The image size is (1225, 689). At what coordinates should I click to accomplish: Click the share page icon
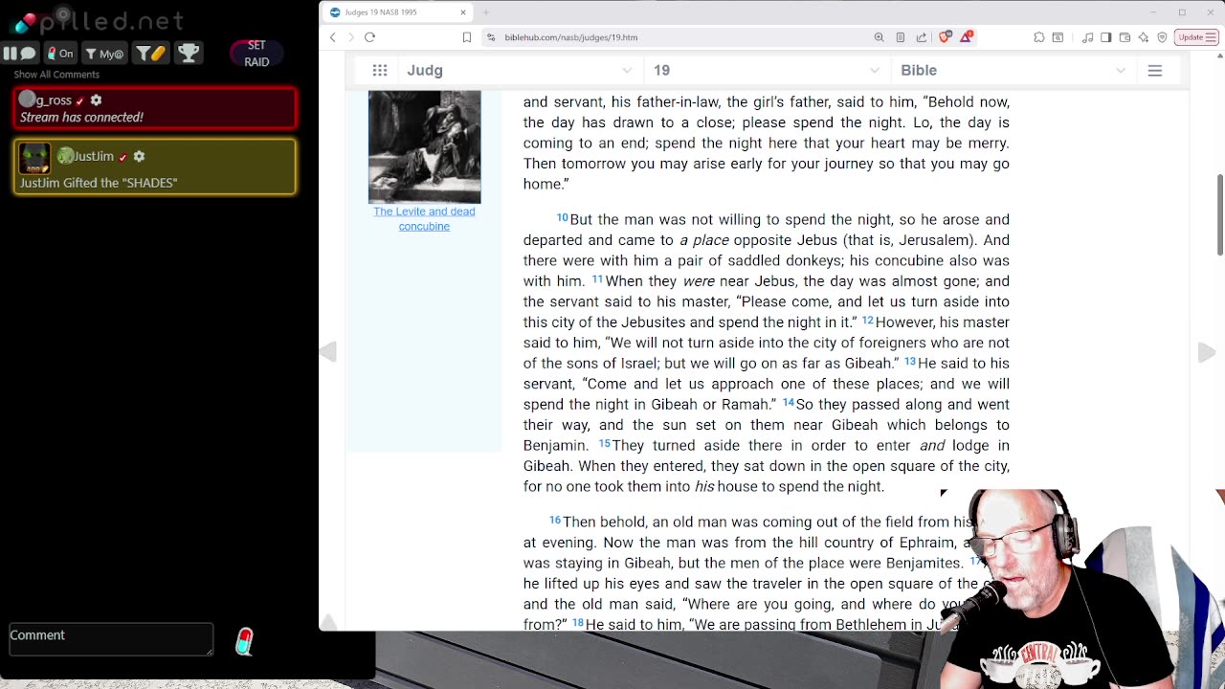coord(922,37)
